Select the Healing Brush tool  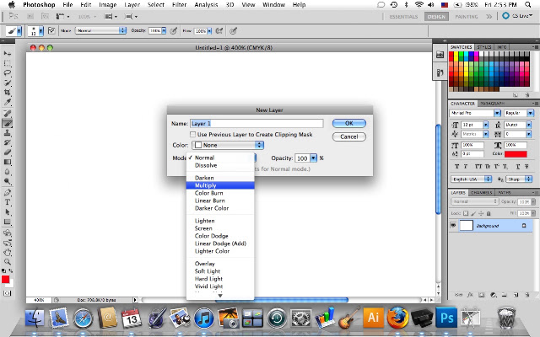[8, 114]
